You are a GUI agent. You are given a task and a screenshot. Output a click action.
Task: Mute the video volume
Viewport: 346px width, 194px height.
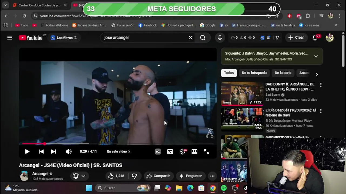coord(69,152)
